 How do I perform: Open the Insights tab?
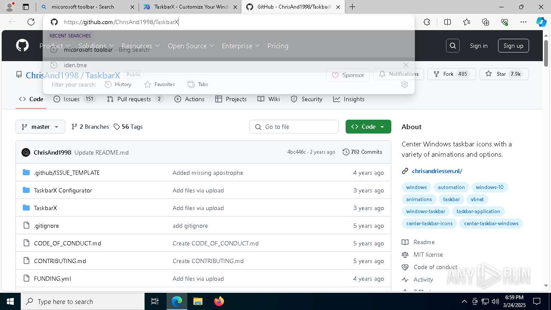pos(349,99)
